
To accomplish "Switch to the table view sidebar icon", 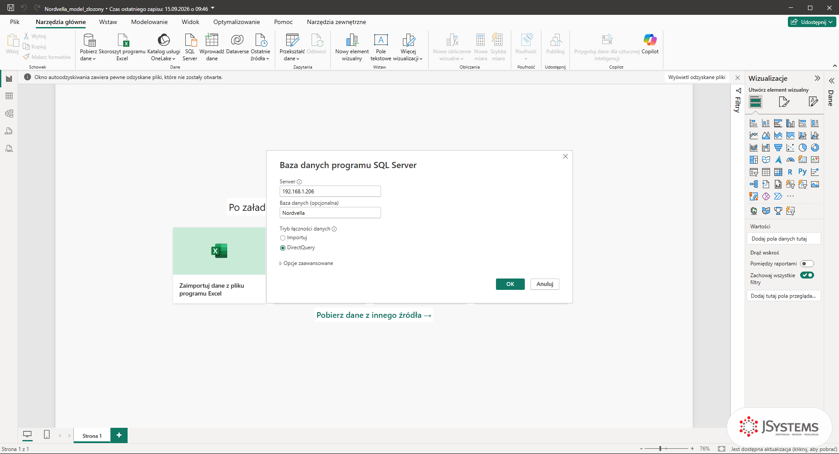I will [9, 96].
